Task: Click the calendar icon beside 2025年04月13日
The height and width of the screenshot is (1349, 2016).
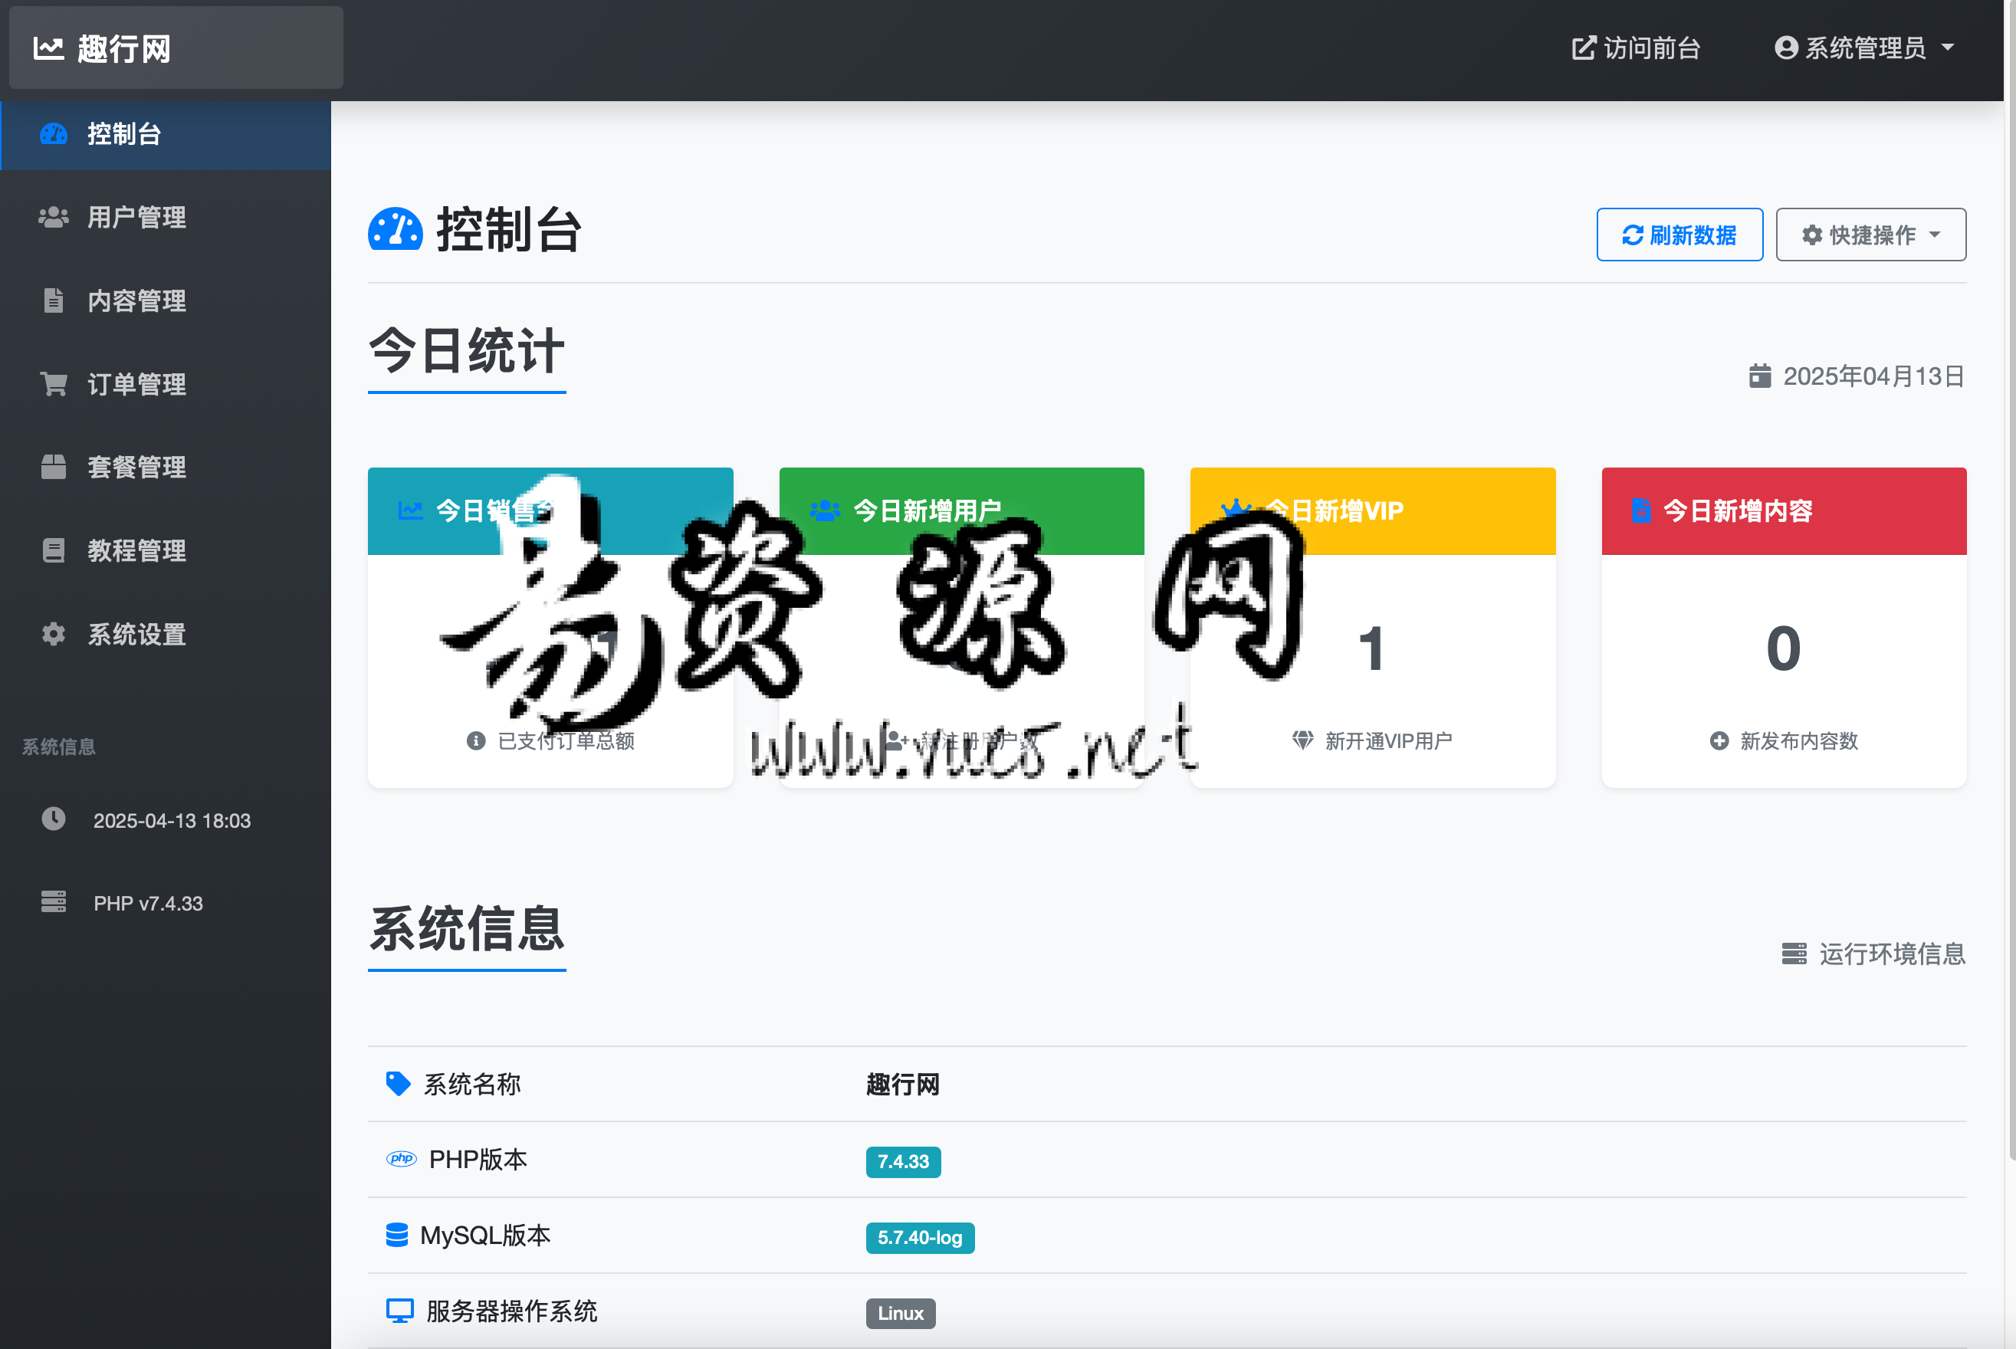Action: [1759, 376]
